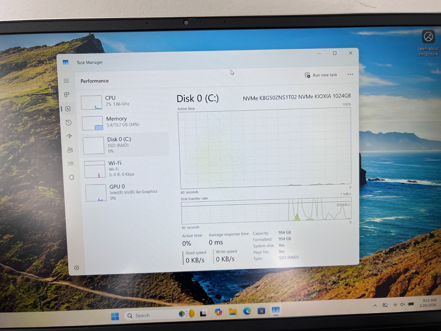The width and height of the screenshot is (441, 331).
Task: Open the App history page icon
Action: coord(69,122)
